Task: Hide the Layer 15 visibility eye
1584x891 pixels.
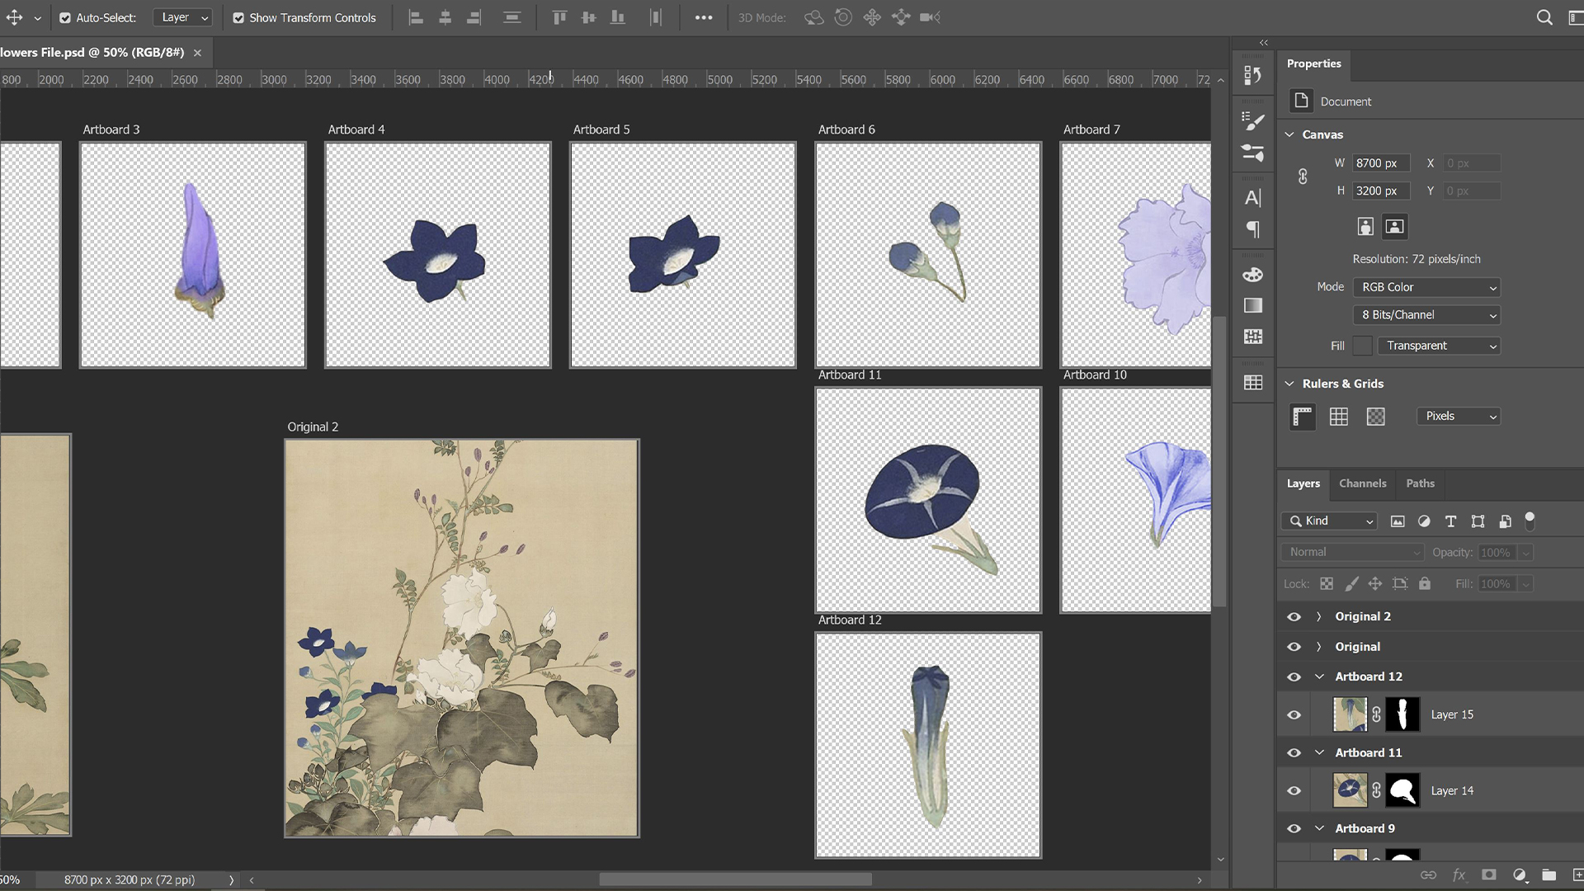Action: (1294, 715)
